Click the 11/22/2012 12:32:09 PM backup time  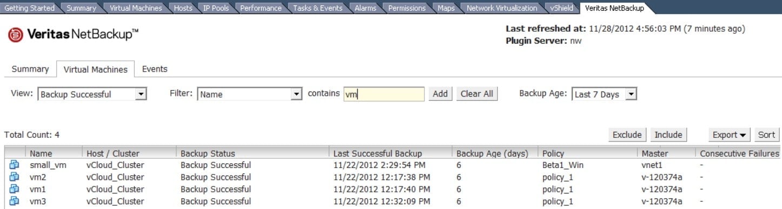[382, 201]
